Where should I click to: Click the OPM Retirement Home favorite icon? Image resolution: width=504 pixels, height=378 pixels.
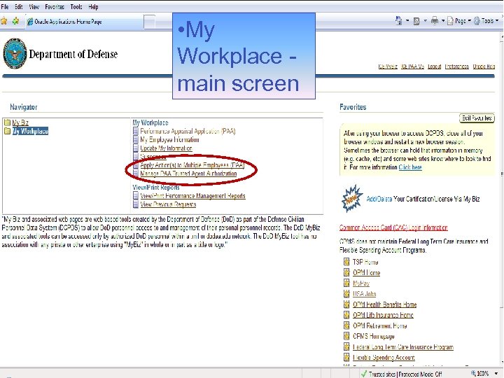tap(346, 325)
